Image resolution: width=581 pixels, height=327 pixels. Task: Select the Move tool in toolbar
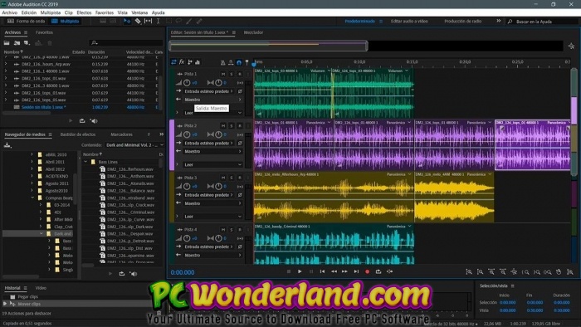click(x=127, y=21)
